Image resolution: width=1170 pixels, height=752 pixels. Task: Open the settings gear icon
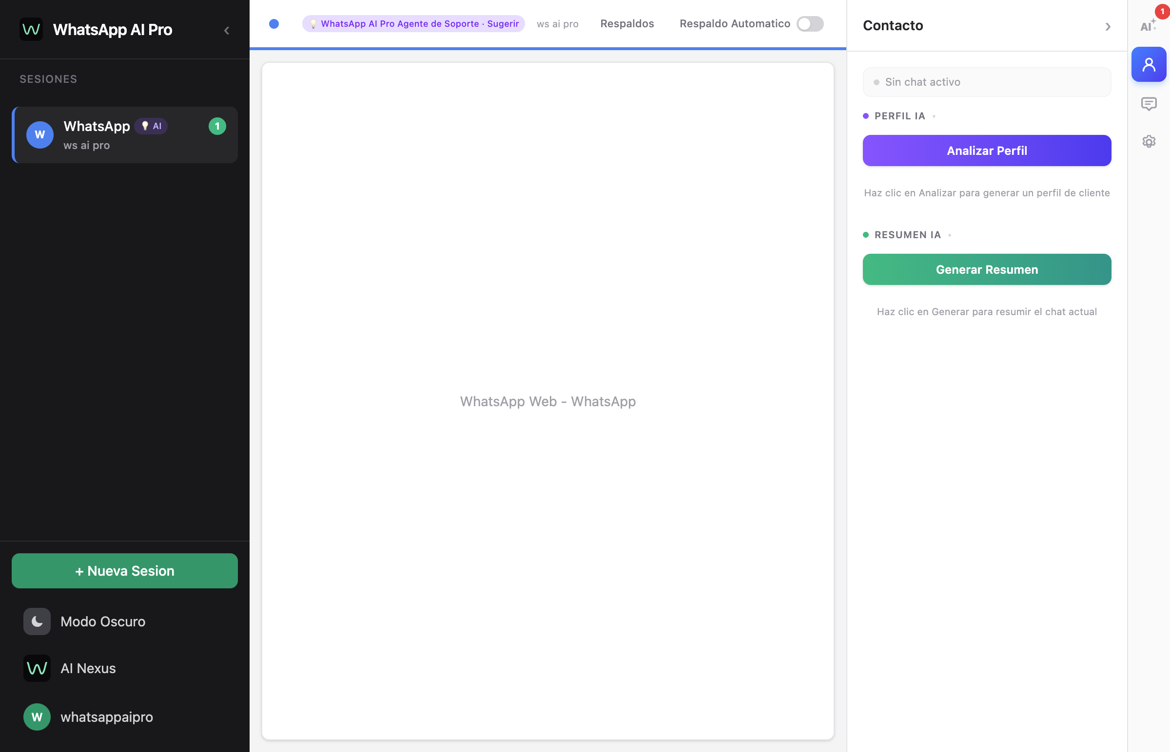1149,142
